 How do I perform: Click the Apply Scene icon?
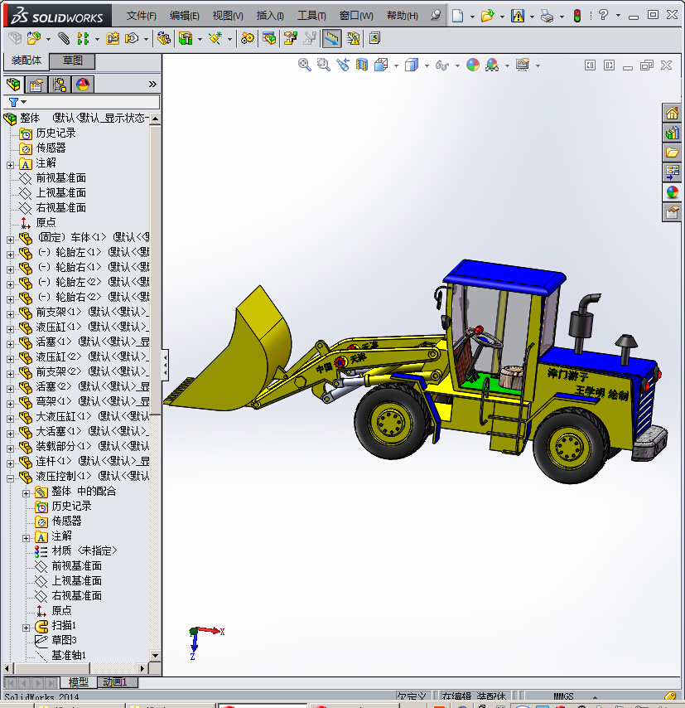coord(492,65)
